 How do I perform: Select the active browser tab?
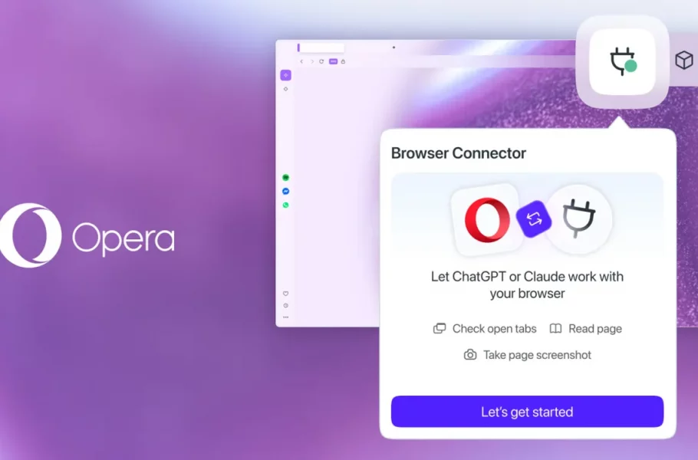(x=321, y=48)
